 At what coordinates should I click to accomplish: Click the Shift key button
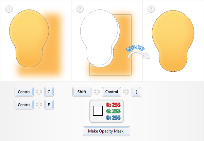tap(82, 92)
